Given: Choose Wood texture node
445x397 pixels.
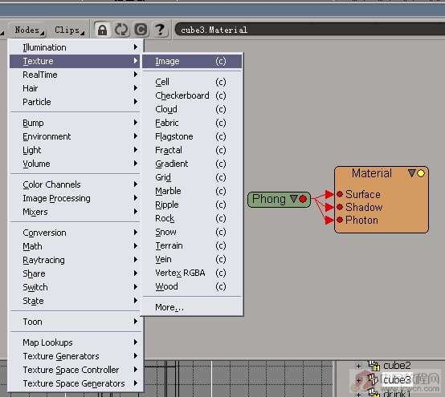Looking at the screenshot, I should click(192, 286).
